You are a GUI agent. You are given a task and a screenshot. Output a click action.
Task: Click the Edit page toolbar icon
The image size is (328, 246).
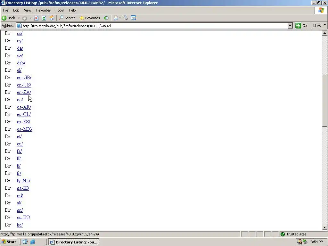click(134, 18)
